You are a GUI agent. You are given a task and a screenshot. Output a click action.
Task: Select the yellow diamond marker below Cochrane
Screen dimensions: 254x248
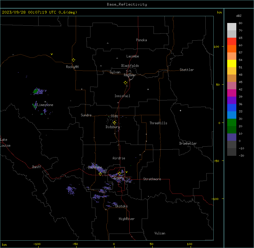pyautogui.click(x=100, y=174)
